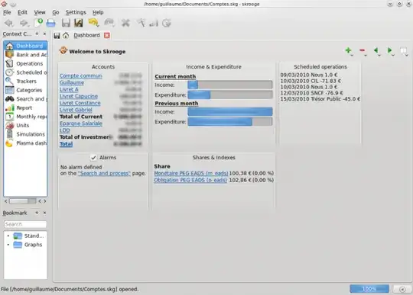Image resolution: width=413 pixels, height=295 pixels.
Task: Click the grey circular clock icon in toolbar
Action: (x=167, y=23)
